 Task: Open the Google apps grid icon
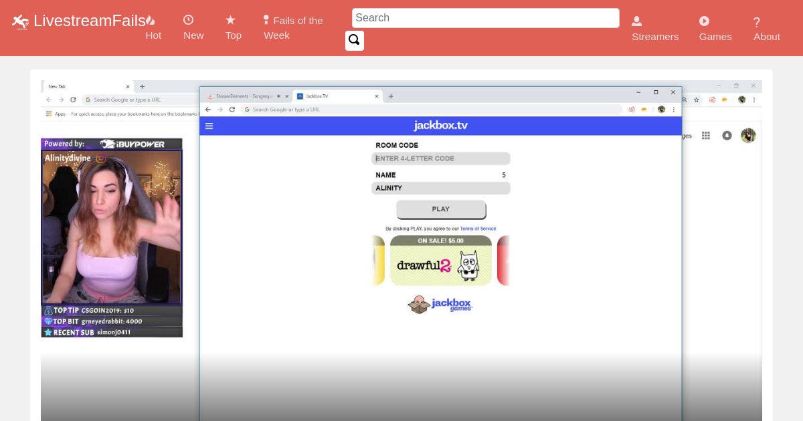coord(706,136)
